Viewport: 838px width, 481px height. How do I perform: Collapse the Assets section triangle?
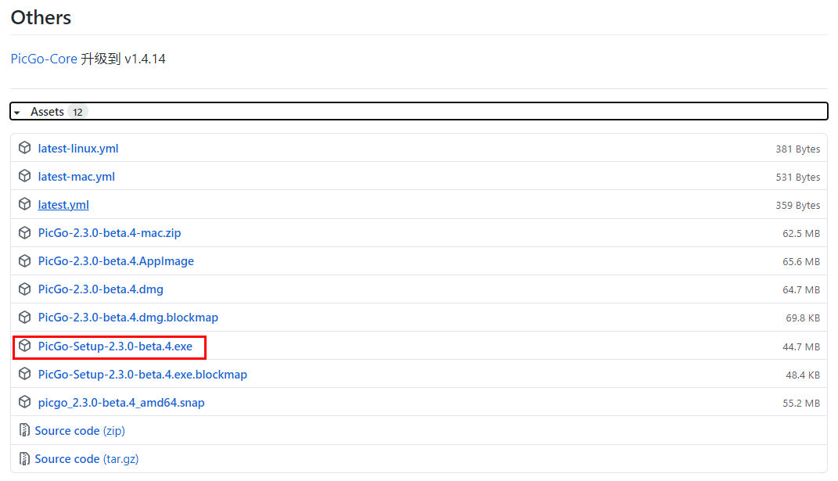(17, 113)
